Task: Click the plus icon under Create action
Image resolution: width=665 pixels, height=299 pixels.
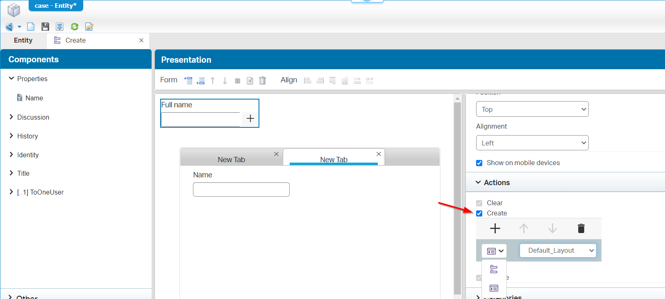Action: tap(495, 229)
